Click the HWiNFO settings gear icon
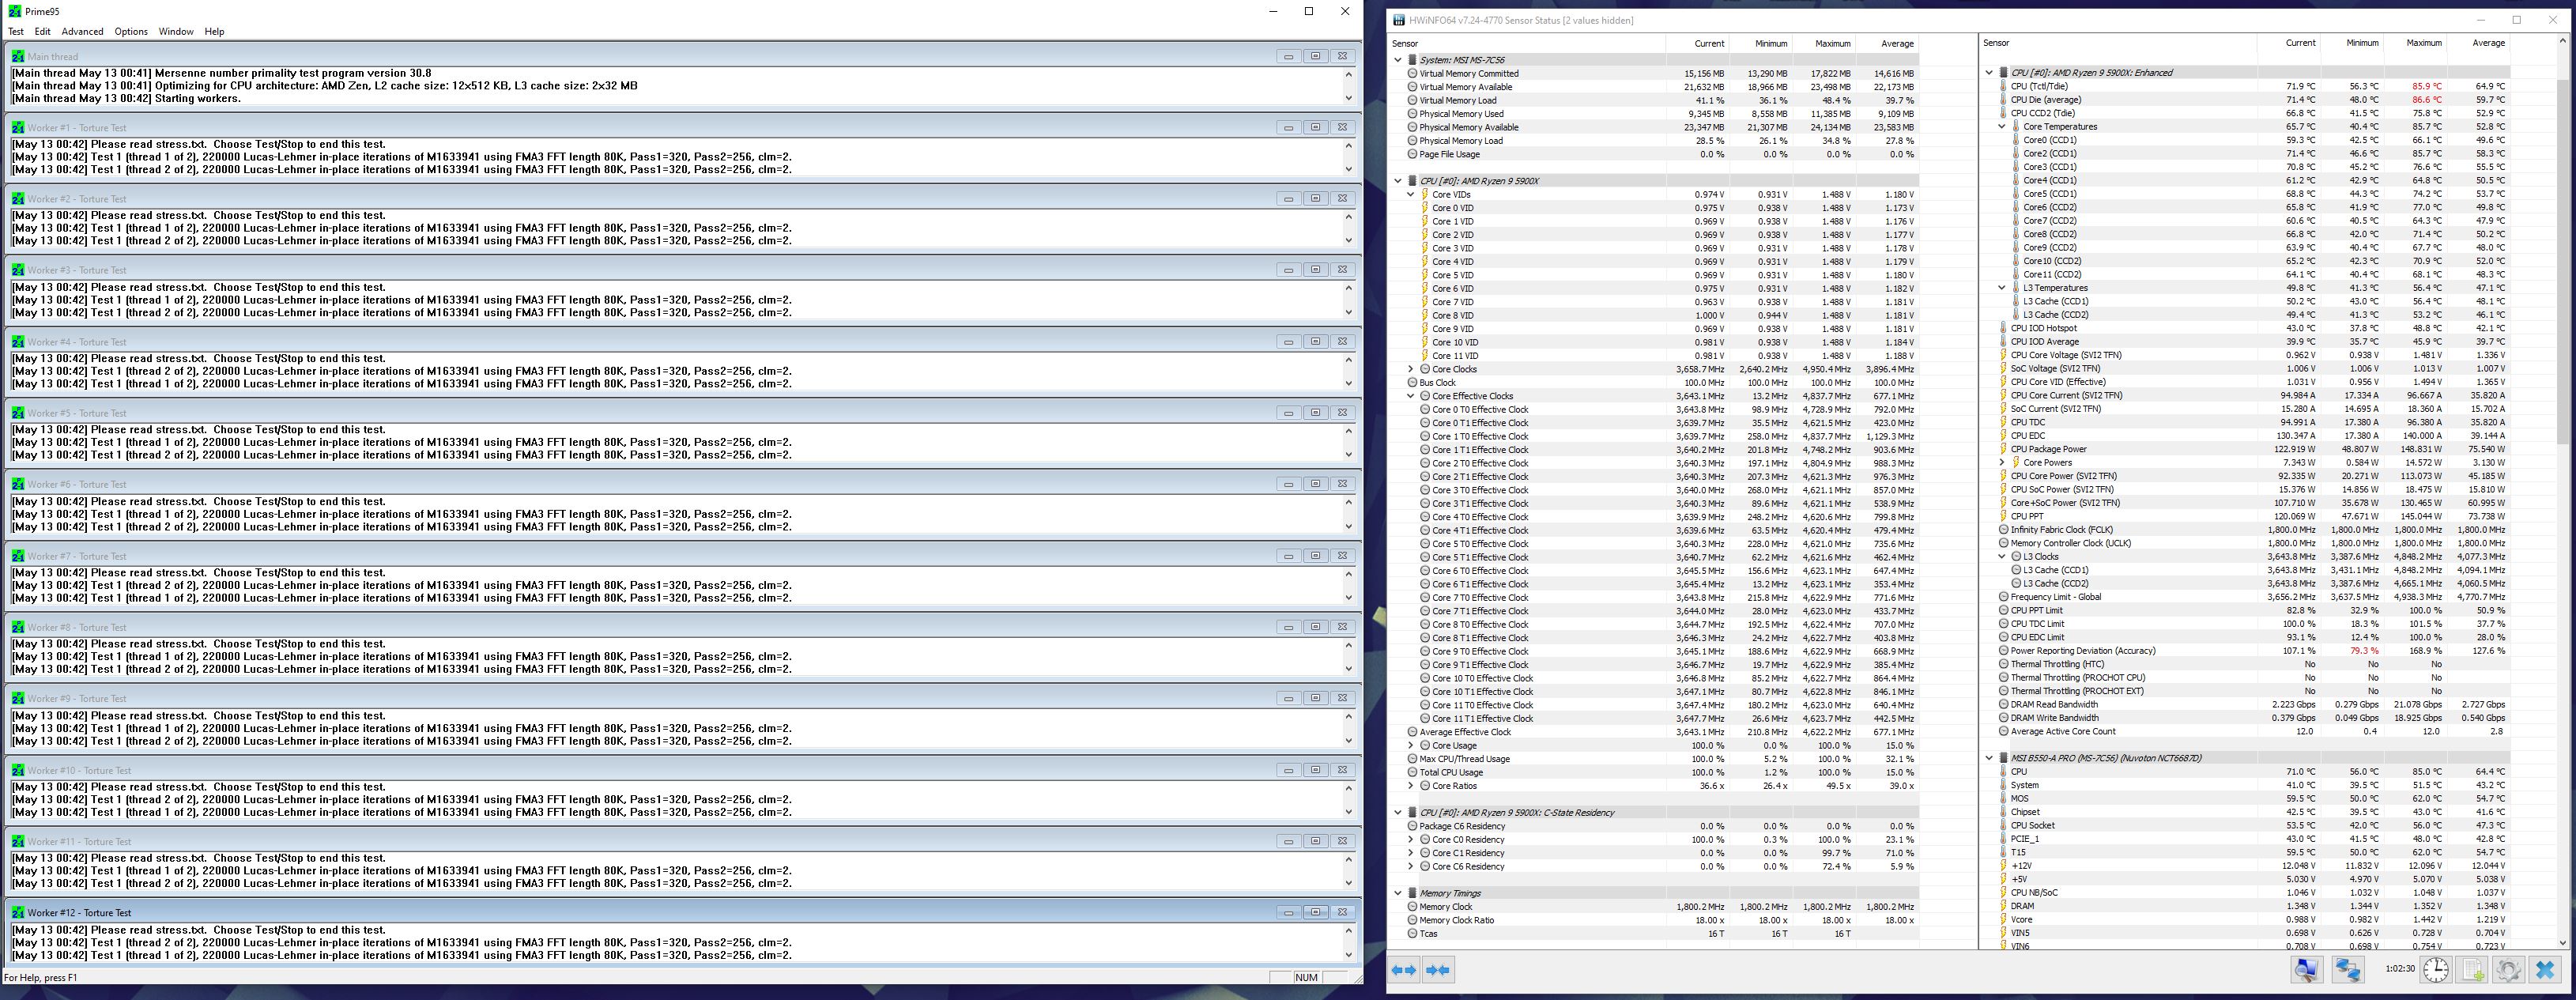 point(2508,969)
